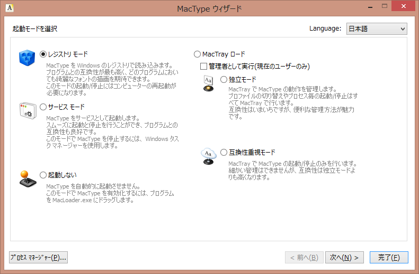Image resolution: width=419 pixels, height=274 pixels.
Task: Click the compatibility mode cloud Aa icon
Action: (x=208, y=156)
